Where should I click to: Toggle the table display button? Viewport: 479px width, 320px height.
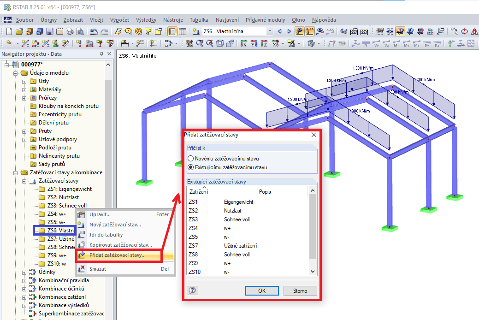pyautogui.click(x=183, y=31)
